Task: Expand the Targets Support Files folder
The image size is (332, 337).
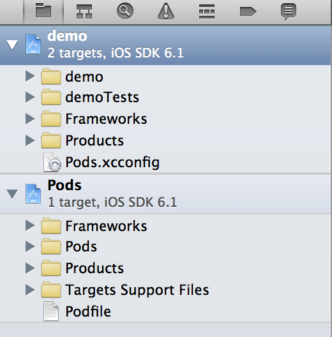Action: [30, 290]
